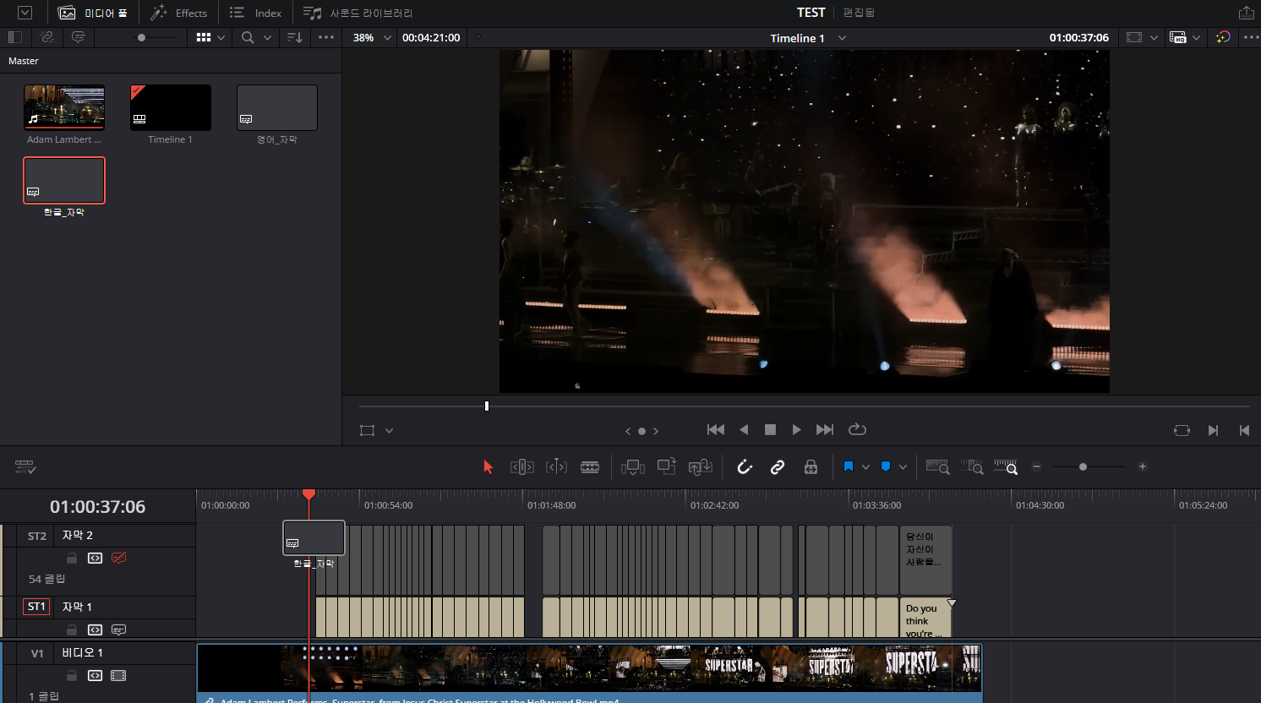This screenshot has width=1261, height=703.
Task: Add a blue marker
Action: click(886, 466)
